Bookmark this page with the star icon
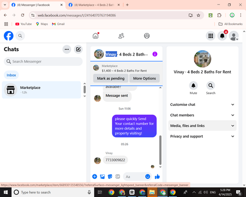 coord(198,15)
